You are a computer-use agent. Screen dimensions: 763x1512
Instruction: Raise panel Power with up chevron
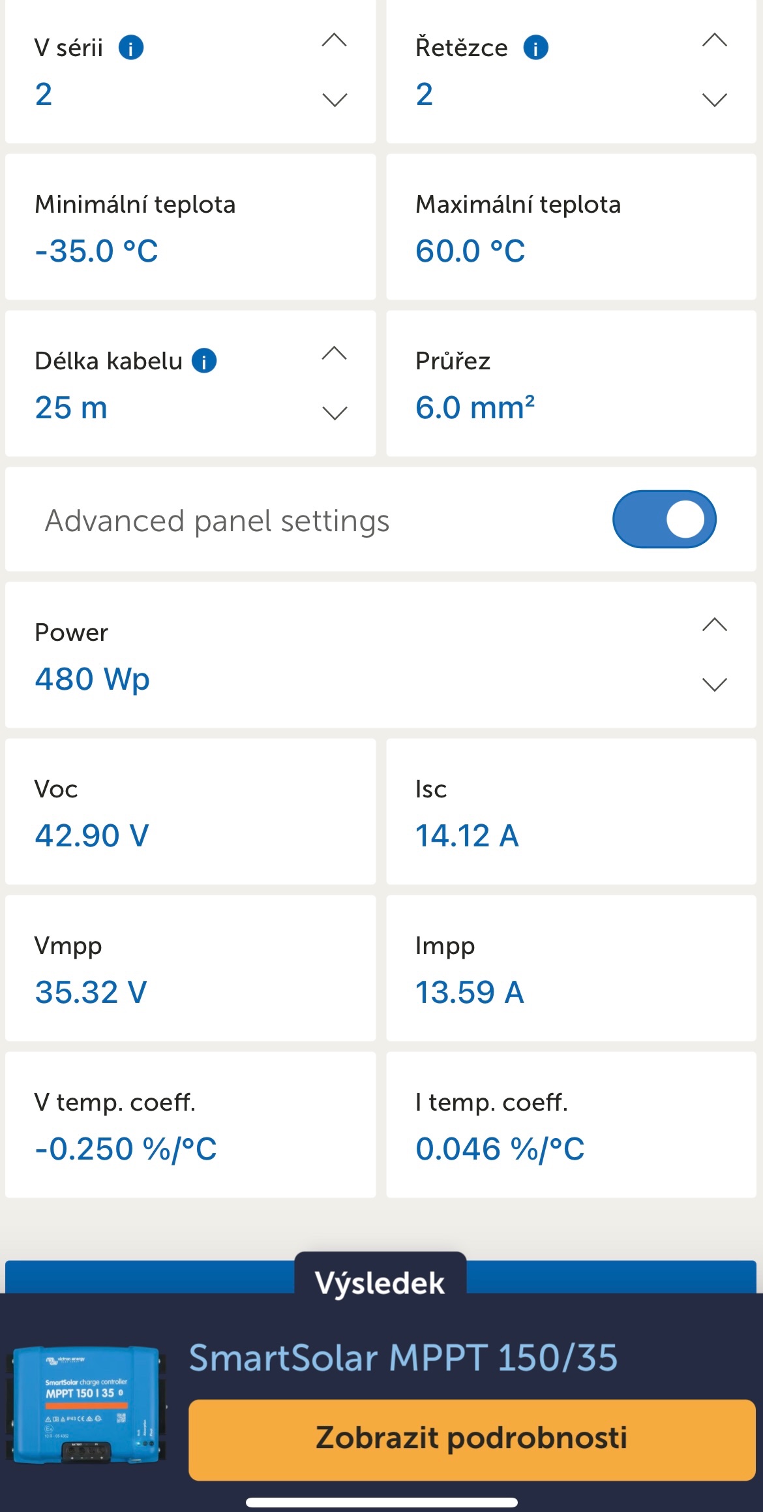pos(715,625)
